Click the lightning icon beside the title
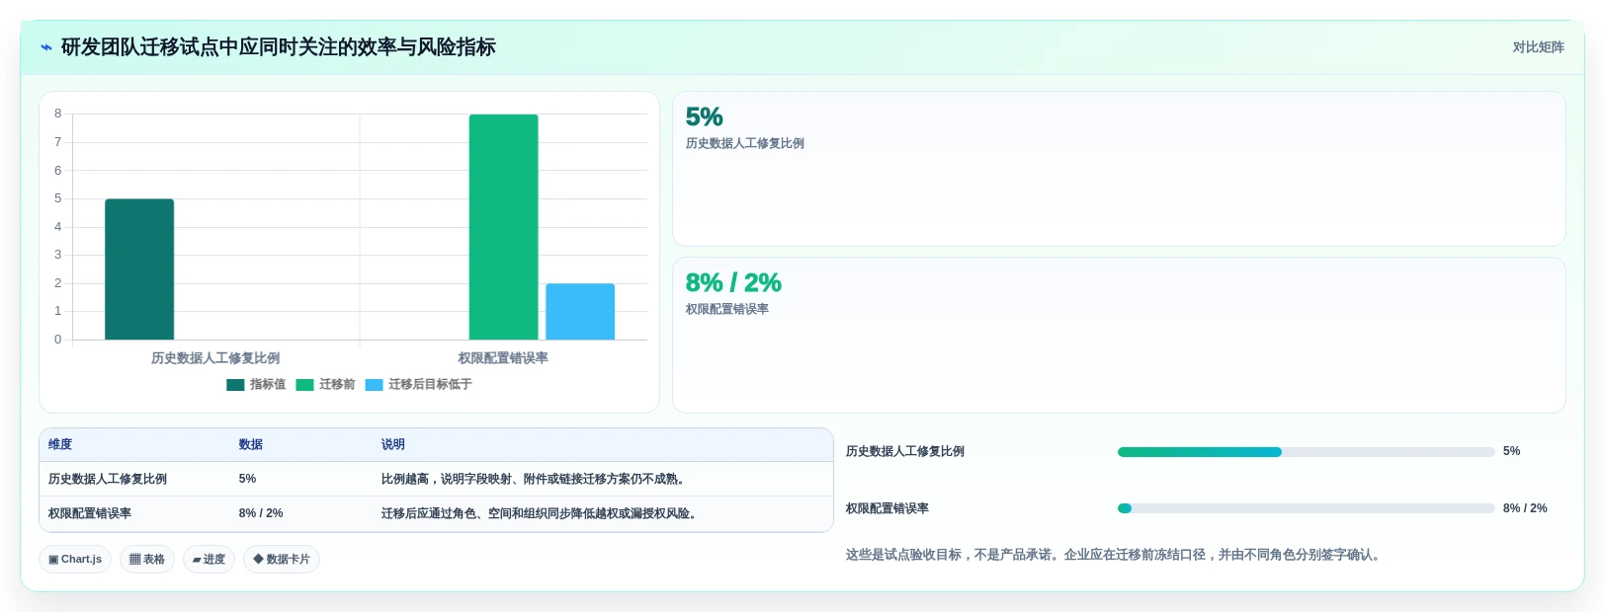This screenshot has width=1605, height=612. [x=46, y=47]
